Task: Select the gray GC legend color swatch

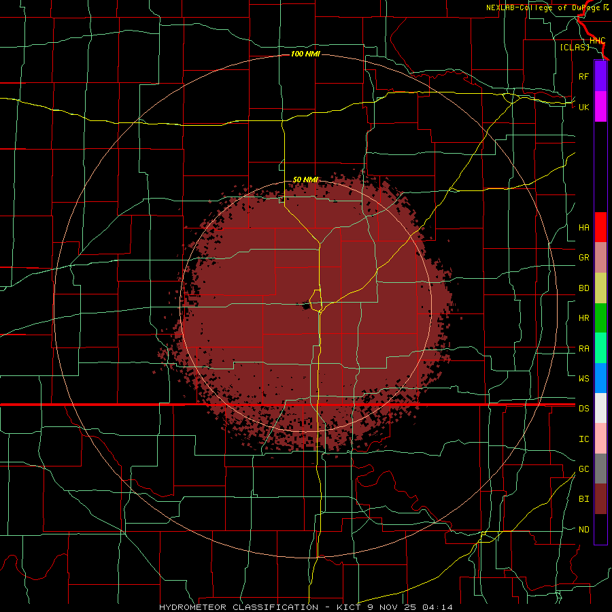Action: click(600, 469)
